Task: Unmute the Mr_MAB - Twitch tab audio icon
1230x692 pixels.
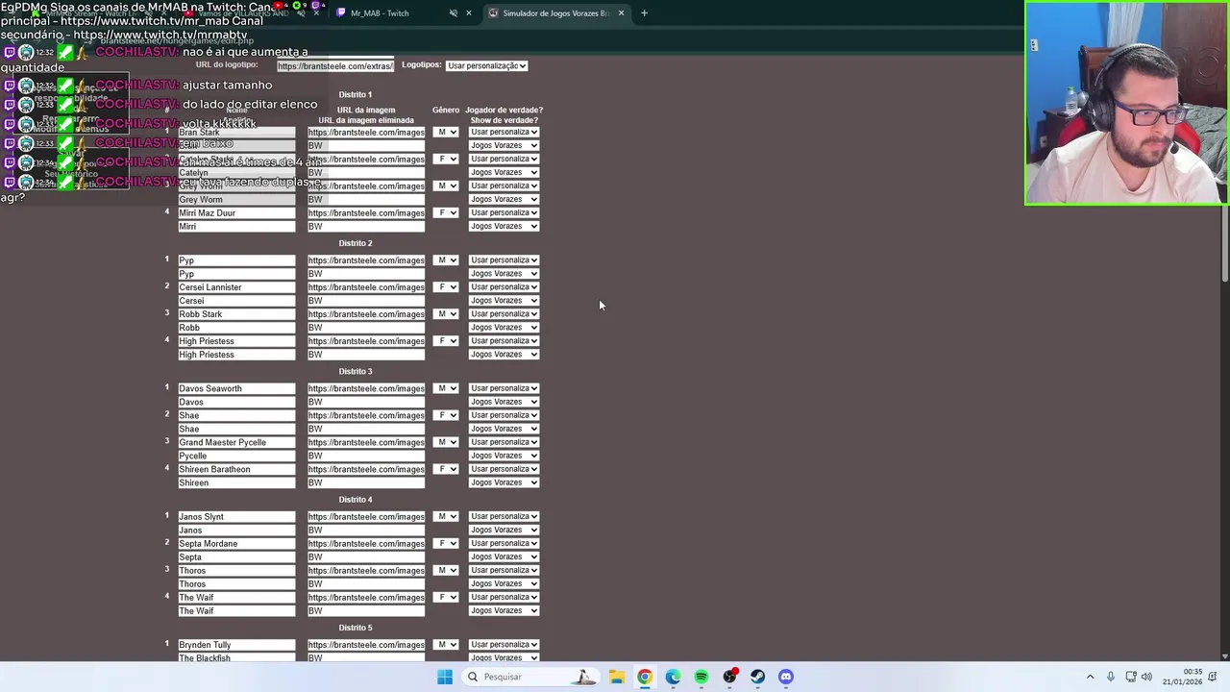Action: (x=454, y=13)
